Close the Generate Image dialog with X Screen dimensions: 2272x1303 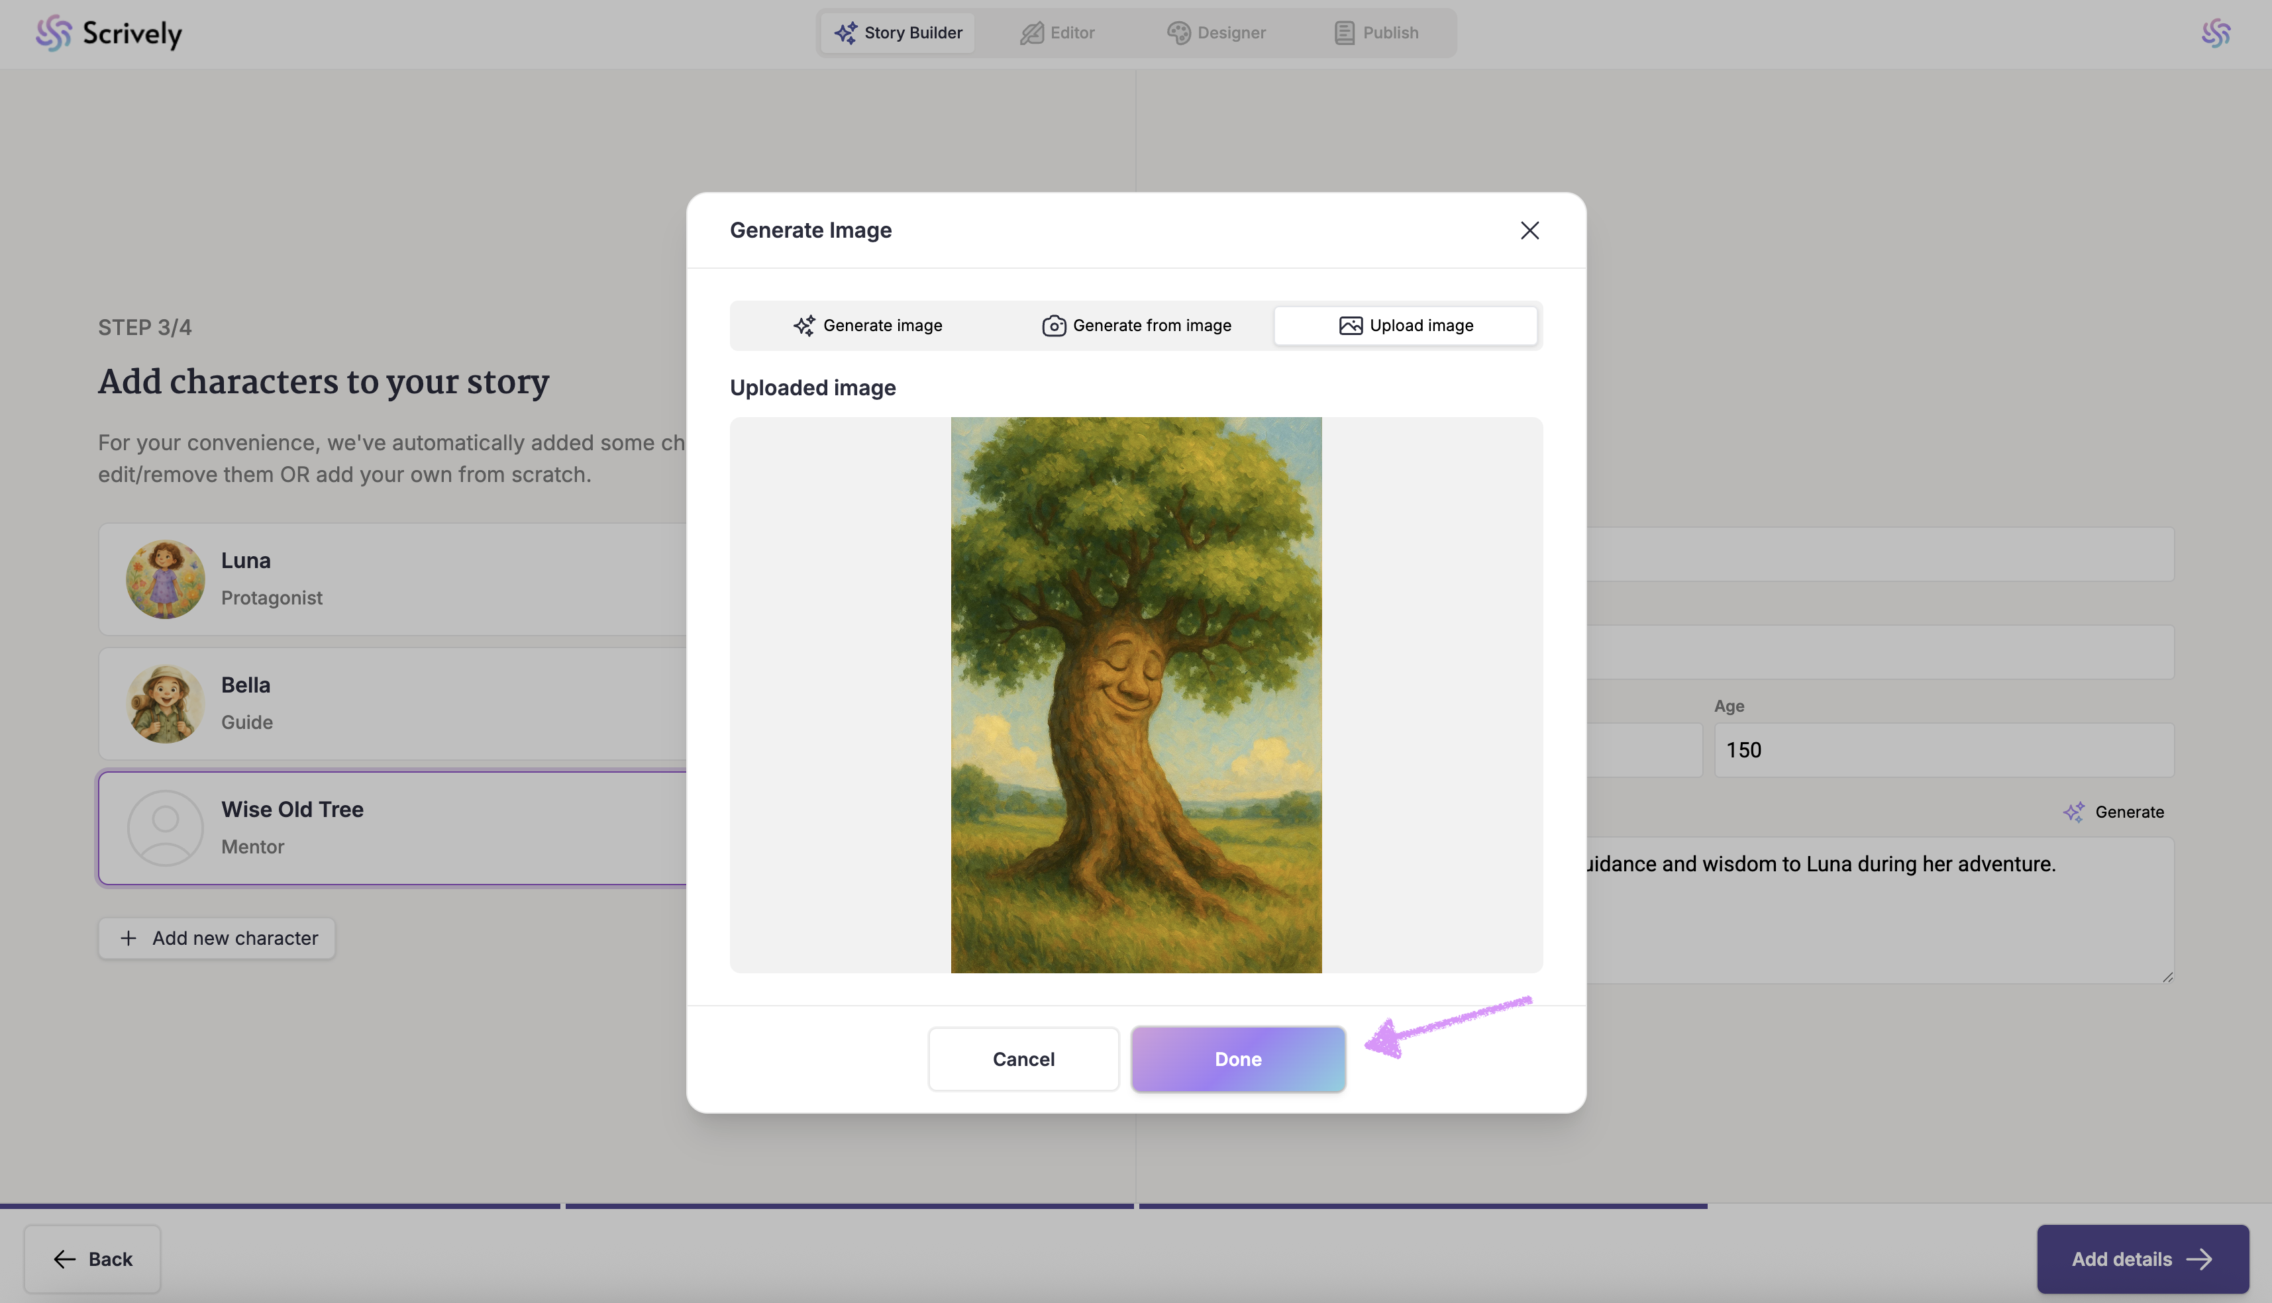(x=1529, y=230)
